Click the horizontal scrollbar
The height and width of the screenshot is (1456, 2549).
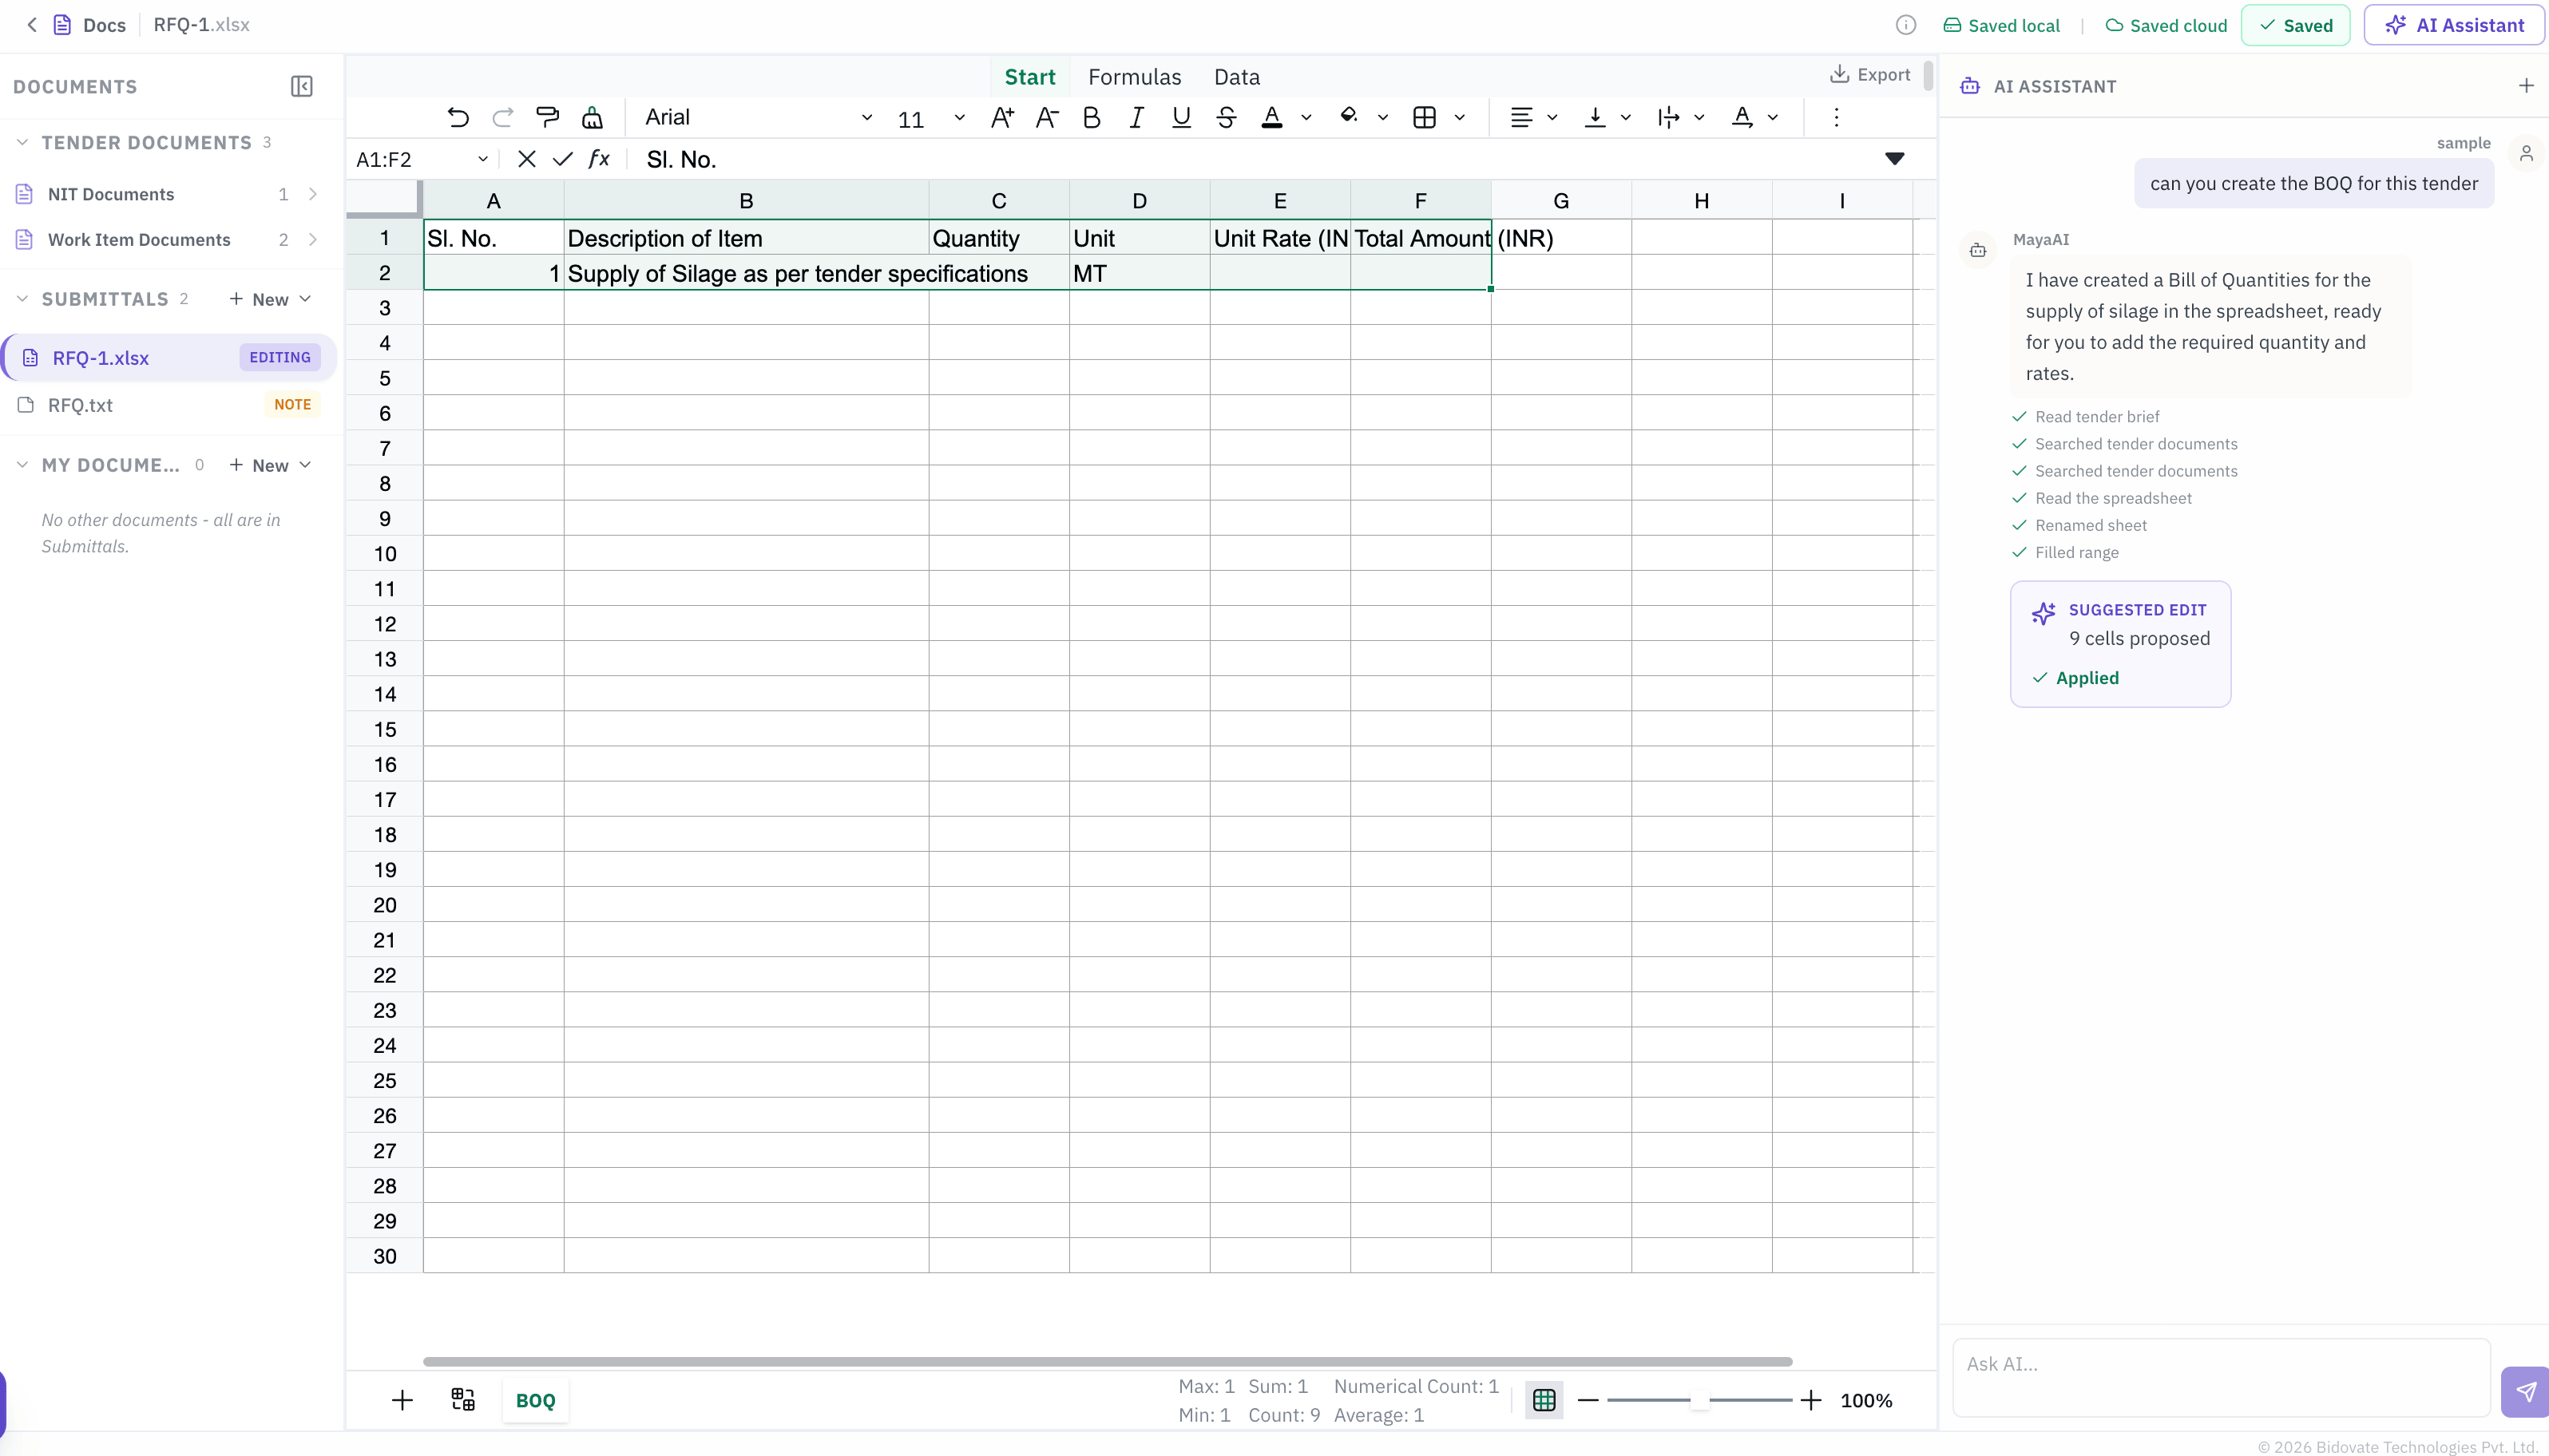pyautogui.click(x=1108, y=1361)
